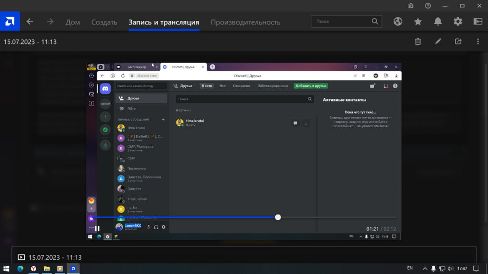This screenshot has width=488, height=274.
Task: Open help question mark icon
Action: 428,5
